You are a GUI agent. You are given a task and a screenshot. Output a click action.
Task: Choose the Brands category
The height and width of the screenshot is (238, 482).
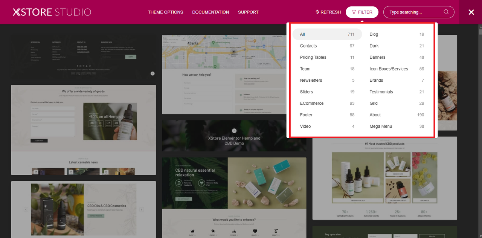tap(397, 80)
